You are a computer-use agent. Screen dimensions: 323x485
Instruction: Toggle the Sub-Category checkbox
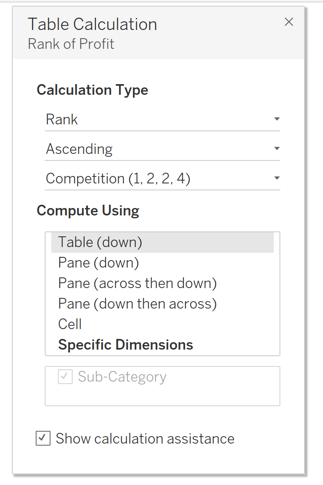65,377
